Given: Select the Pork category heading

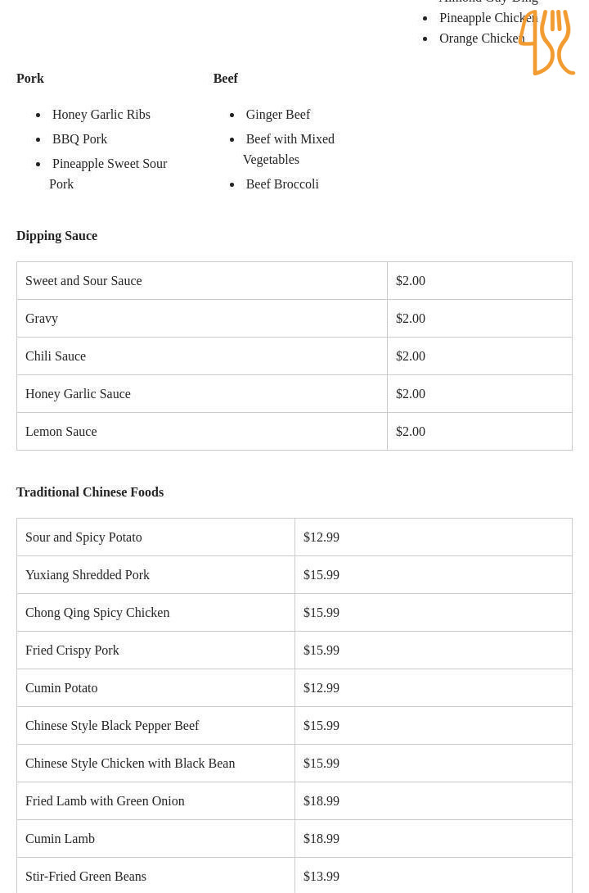Looking at the screenshot, I should pos(30,79).
